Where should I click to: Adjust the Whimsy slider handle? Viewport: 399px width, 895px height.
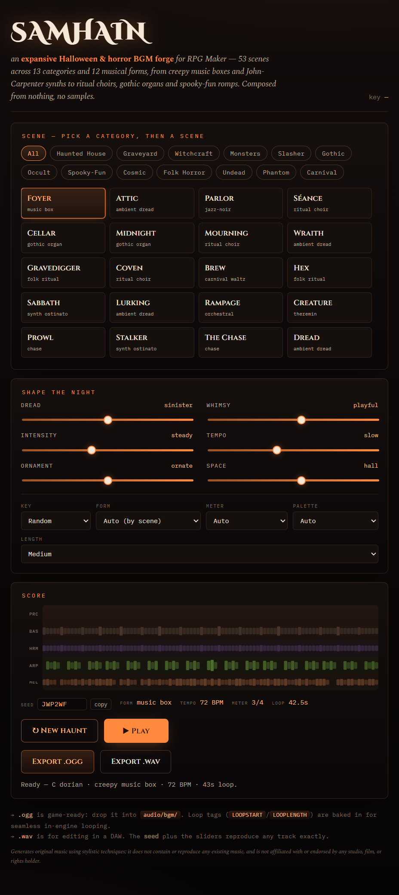pos(301,420)
